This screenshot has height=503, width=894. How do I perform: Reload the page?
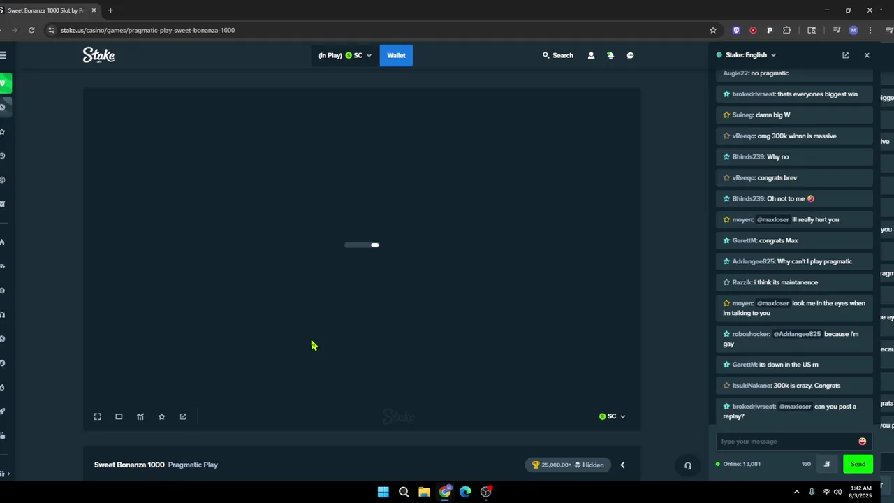(x=31, y=30)
